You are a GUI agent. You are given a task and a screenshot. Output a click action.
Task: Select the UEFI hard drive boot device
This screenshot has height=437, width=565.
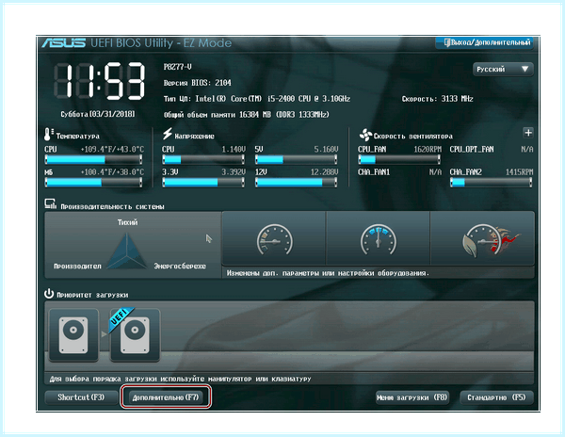click(x=135, y=335)
